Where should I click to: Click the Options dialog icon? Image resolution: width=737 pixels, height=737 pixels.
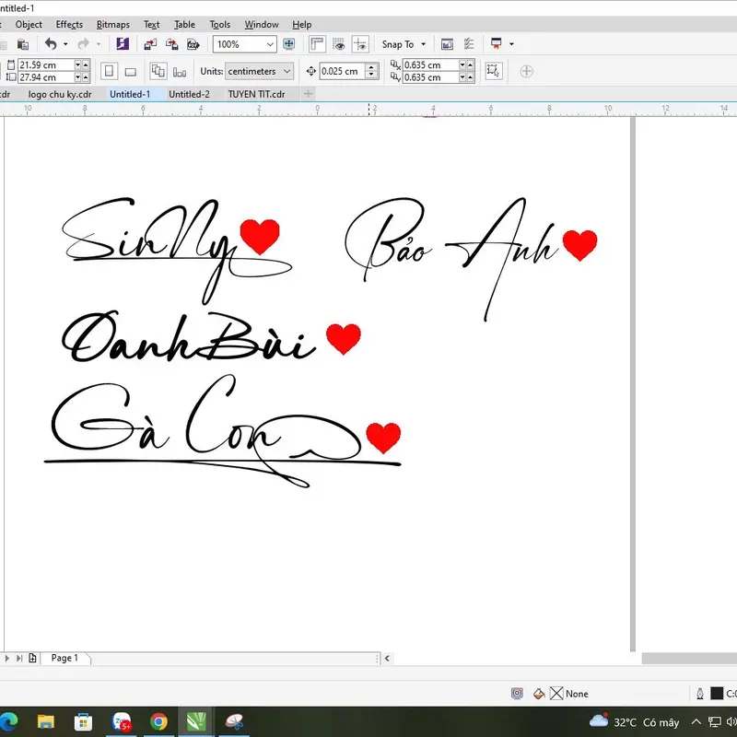pos(447,44)
